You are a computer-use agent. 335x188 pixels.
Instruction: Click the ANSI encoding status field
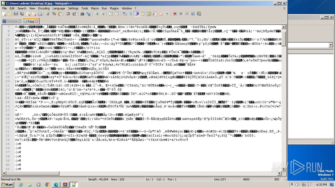click(258, 179)
